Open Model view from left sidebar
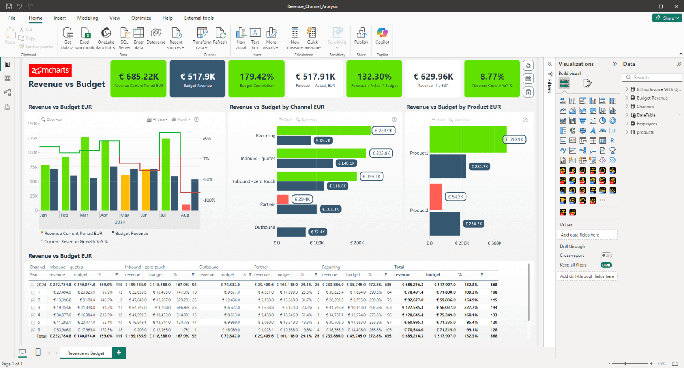This screenshot has height=368, width=684. click(x=7, y=92)
